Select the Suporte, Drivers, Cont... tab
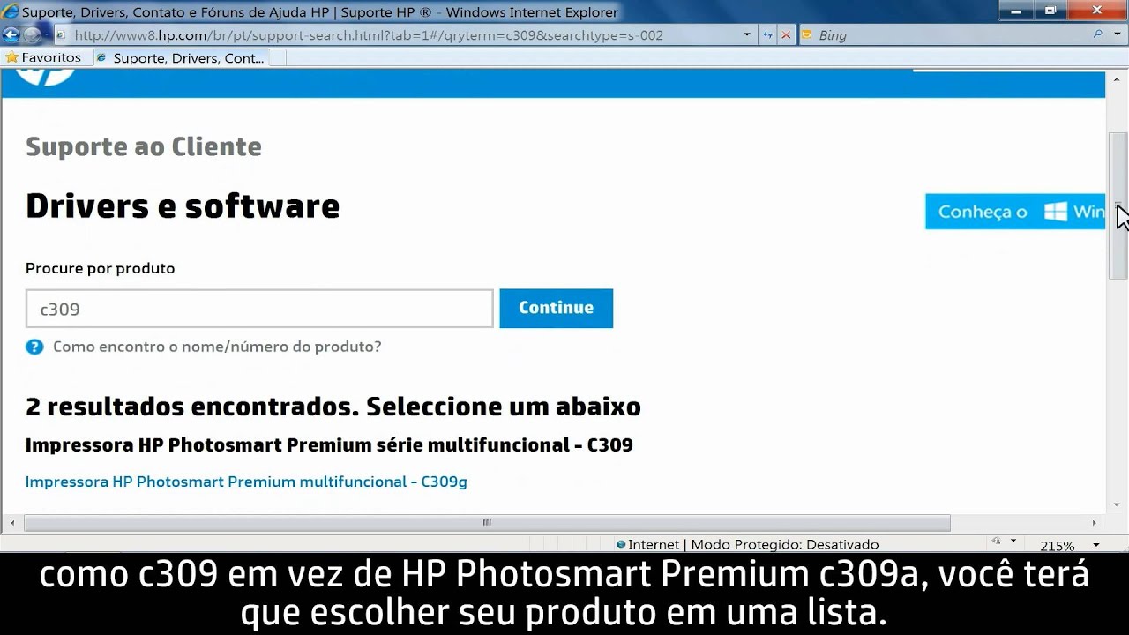The height and width of the screenshot is (635, 1129). click(x=180, y=58)
